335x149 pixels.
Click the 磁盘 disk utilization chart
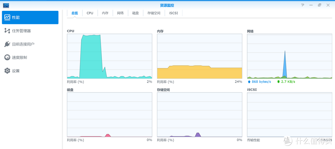tap(109, 115)
